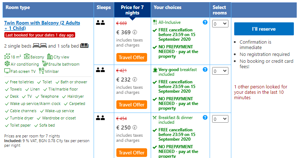Click info icon next to € 250
The width and height of the screenshot is (300, 158).
coord(135,127)
